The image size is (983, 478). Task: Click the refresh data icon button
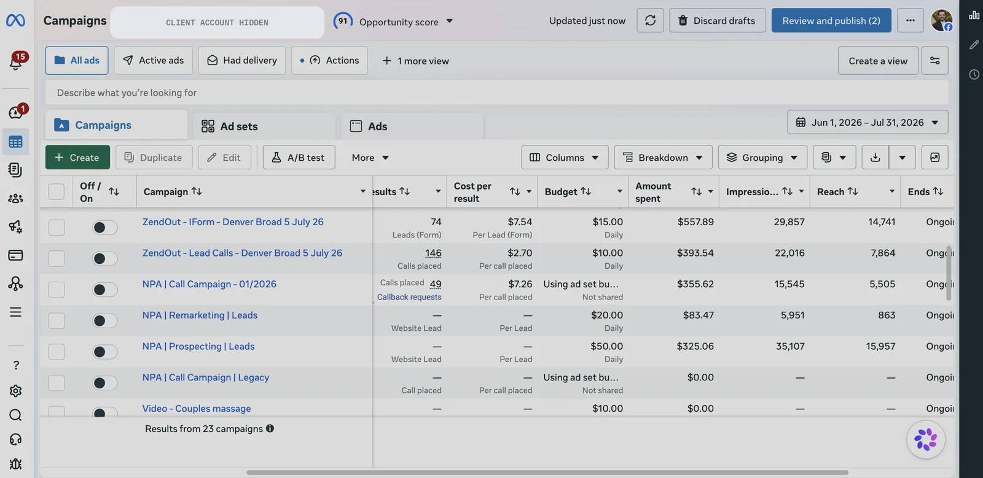coord(650,21)
